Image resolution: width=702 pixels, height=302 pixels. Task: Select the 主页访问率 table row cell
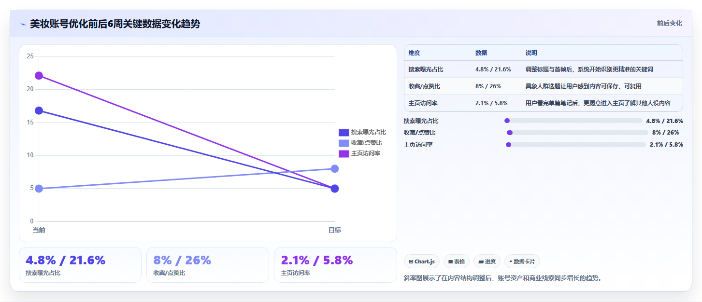point(423,103)
